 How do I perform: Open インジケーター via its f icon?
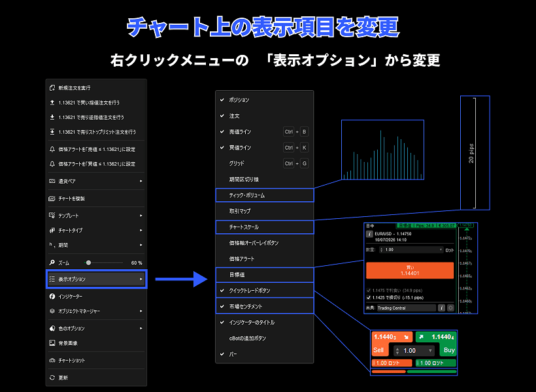coord(52,297)
